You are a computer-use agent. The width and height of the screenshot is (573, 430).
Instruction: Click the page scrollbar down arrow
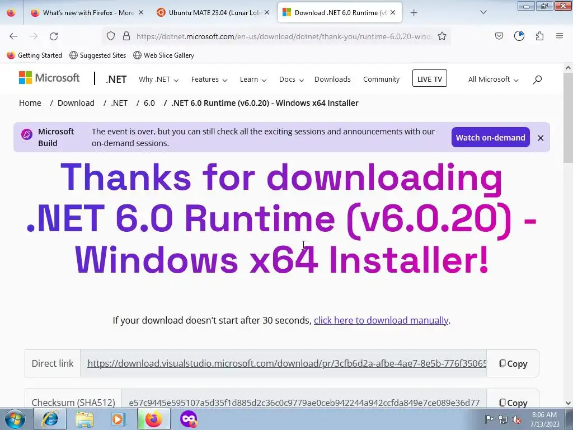point(568,403)
